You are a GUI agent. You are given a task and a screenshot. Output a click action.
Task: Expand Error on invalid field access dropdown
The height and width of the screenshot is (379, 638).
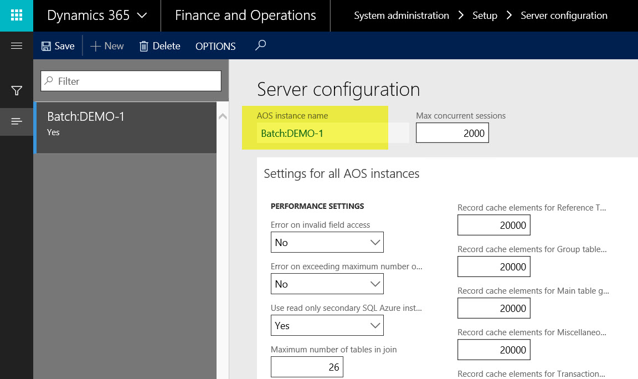pos(327,242)
